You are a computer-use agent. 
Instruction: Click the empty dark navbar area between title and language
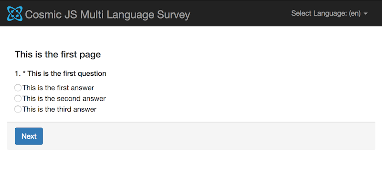point(240,13)
